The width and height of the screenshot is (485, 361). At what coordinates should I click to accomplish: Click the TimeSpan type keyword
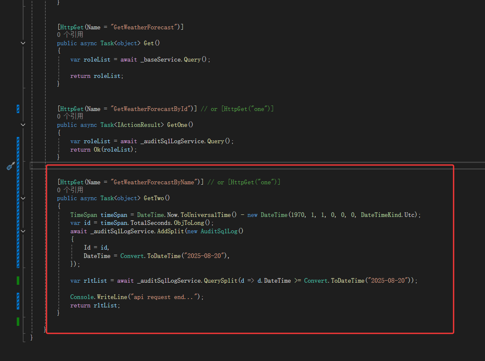click(83, 215)
